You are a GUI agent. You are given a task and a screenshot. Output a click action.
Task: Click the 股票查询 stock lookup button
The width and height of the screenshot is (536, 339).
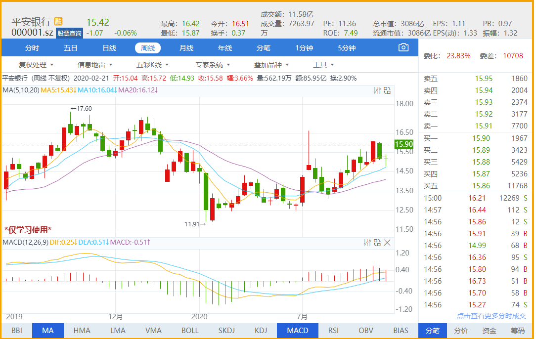pos(69,33)
